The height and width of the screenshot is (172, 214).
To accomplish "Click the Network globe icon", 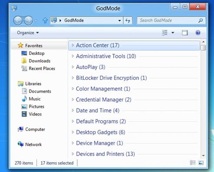I will [20, 144].
